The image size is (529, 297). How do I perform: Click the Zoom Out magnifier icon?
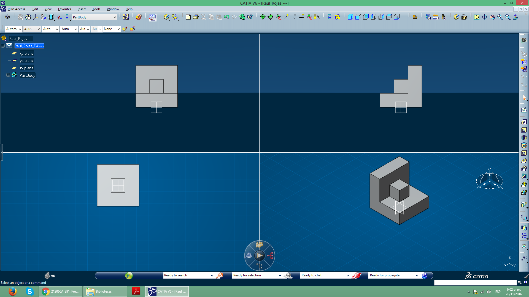tap(508, 17)
